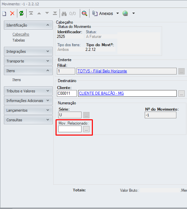Click the Série field containing U
The image size is (187, 209).
point(70,115)
